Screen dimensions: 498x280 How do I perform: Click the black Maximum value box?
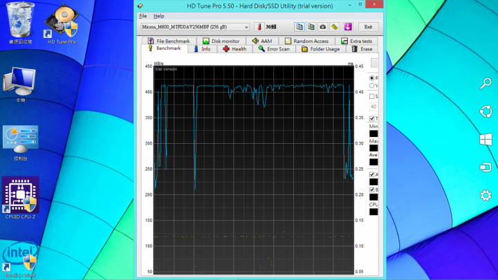[373, 148]
